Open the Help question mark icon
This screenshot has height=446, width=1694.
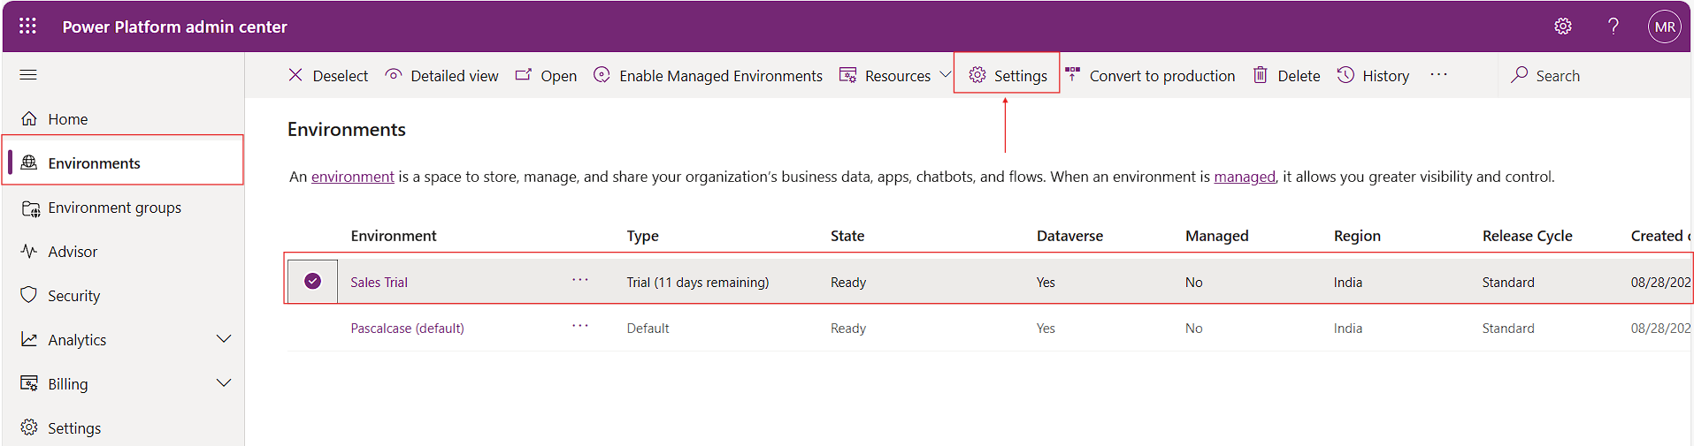(1614, 26)
